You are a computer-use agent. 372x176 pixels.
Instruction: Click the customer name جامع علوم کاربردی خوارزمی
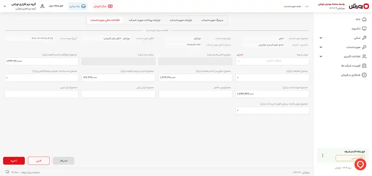pos(271,44)
